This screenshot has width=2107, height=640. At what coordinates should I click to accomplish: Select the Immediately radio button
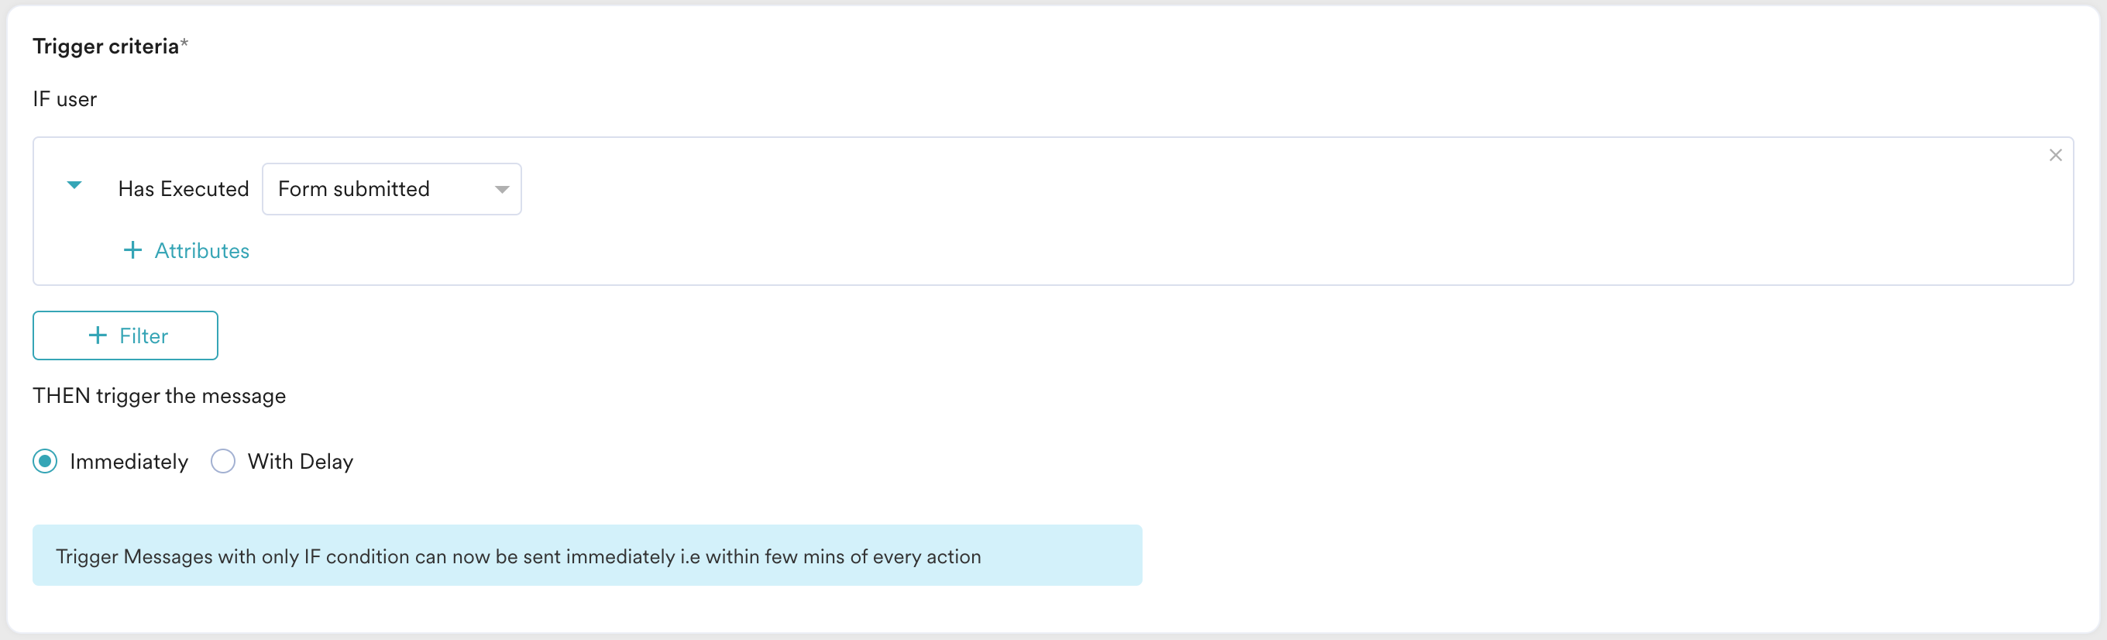coord(45,462)
